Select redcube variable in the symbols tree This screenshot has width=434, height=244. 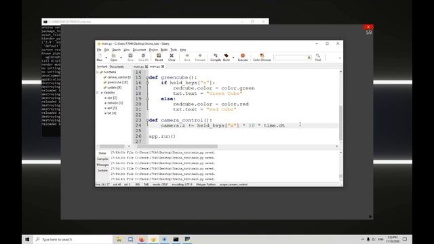pos(115,103)
